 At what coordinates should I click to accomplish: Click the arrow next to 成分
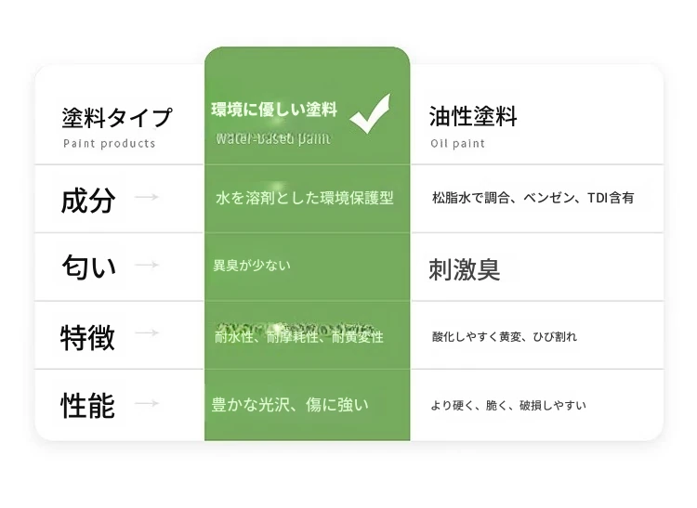coord(146,197)
